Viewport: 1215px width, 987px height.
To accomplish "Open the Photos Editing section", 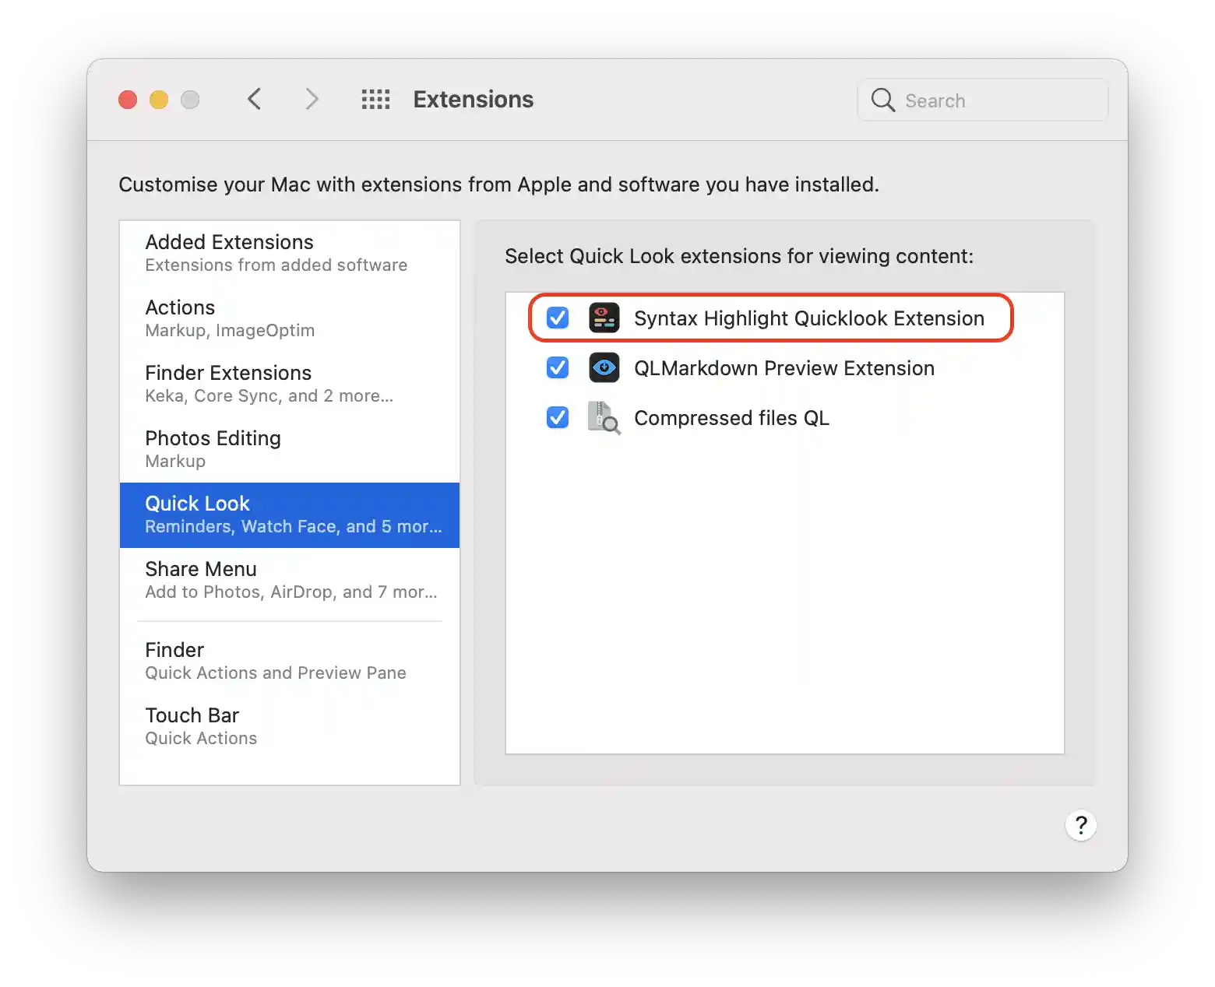I will 229,448.
